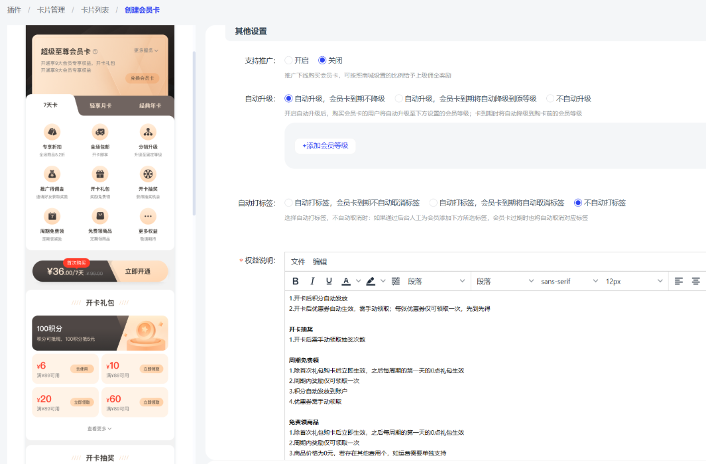Align text left in the editor
706x464 pixels.
tap(679, 281)
